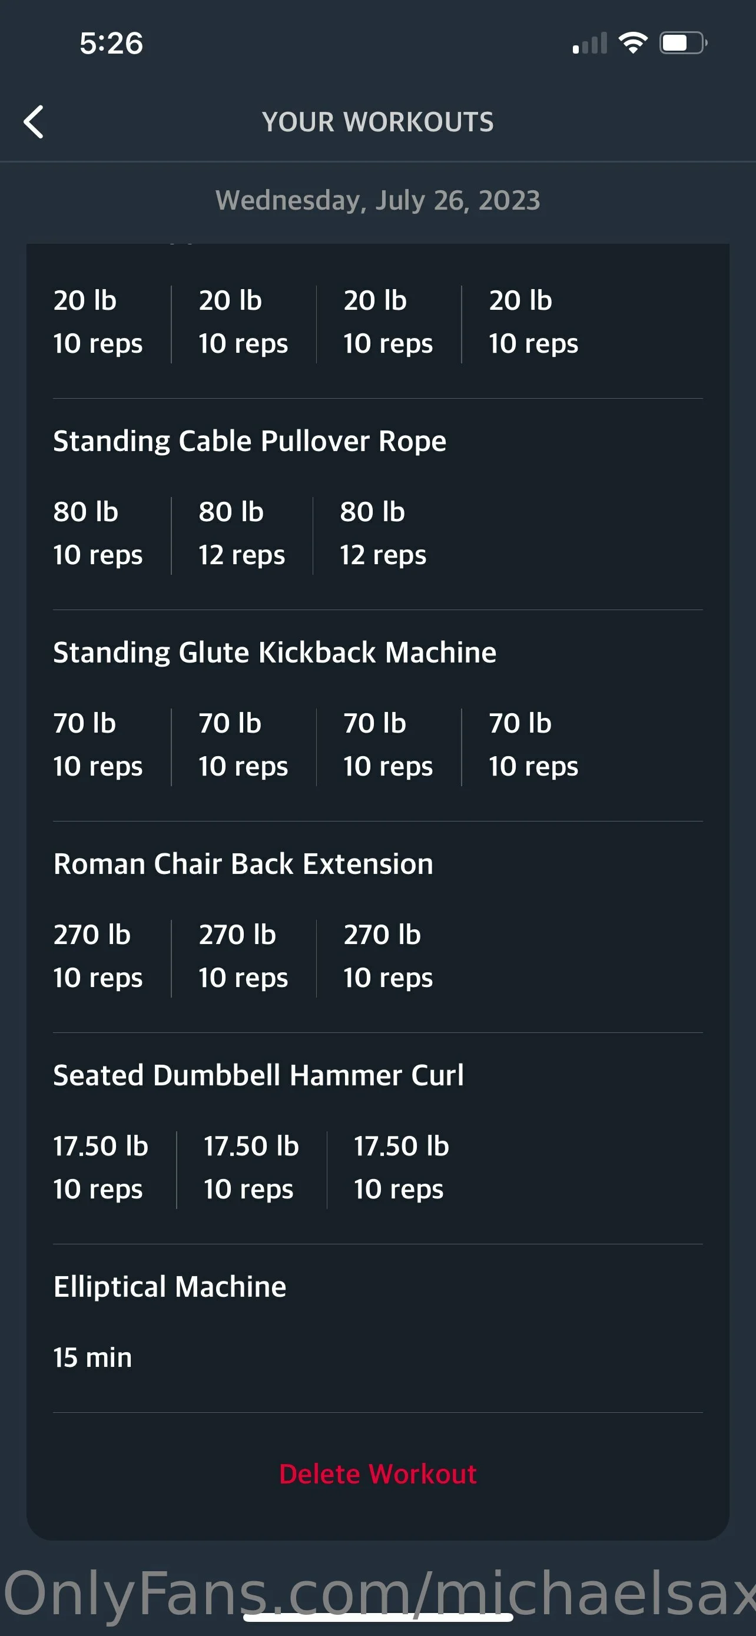Viewport: 756px width, 1636px height.
Task: Select third 17.50 lb hammer curl set
Action: point(401,1167)
